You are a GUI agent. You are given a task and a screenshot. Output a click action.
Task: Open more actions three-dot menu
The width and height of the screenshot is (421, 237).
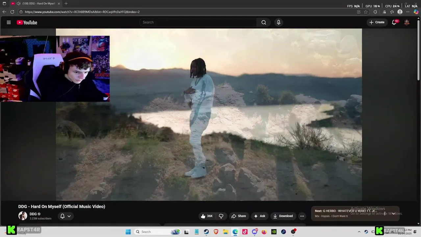tap(302, 216)
